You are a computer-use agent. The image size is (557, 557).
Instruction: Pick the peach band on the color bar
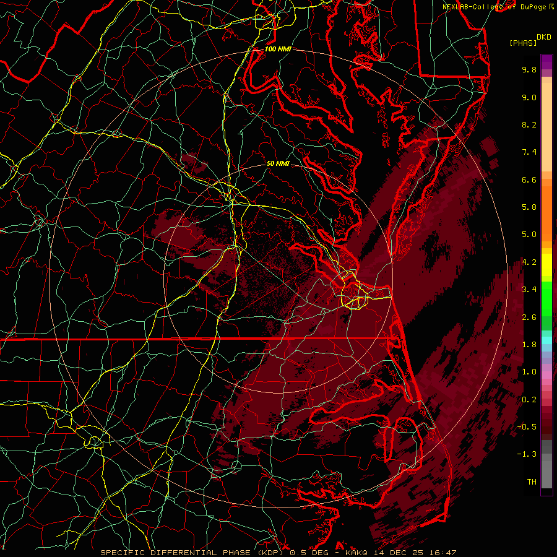click(x=546, y=124)
